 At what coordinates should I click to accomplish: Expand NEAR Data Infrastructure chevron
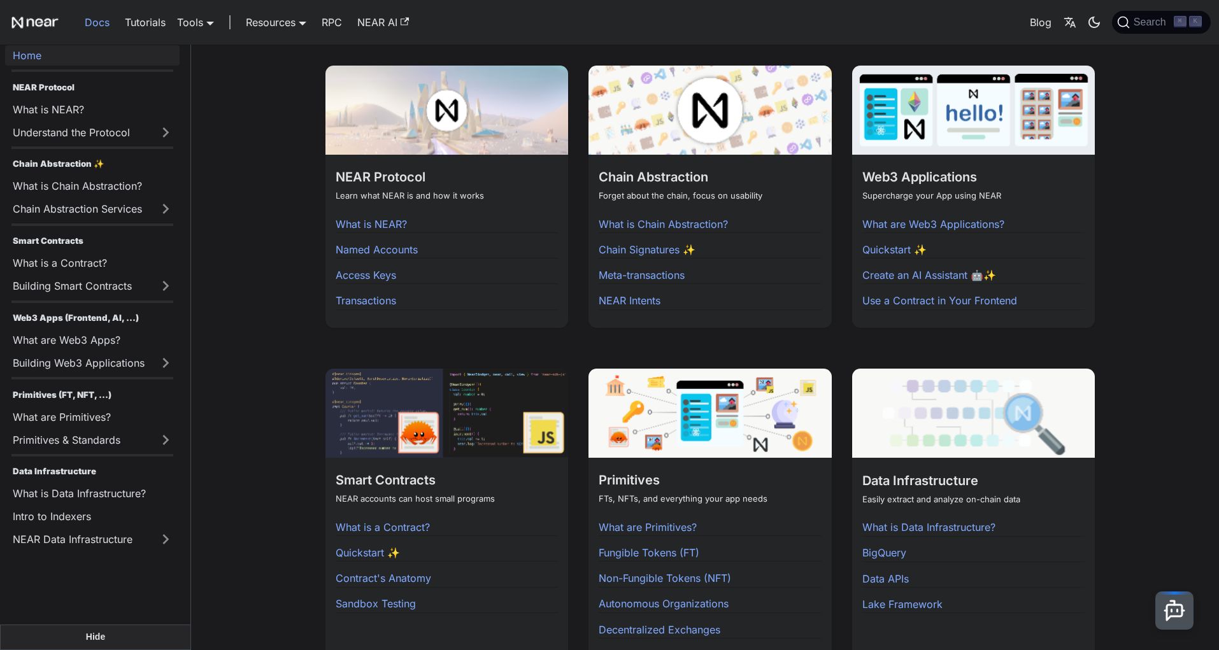166,539
